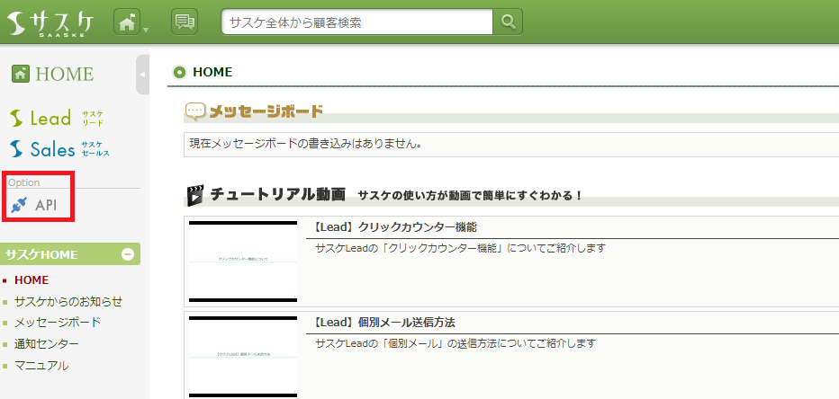
Task: Open Saaske Lead module
Action: tap(56, 118)
